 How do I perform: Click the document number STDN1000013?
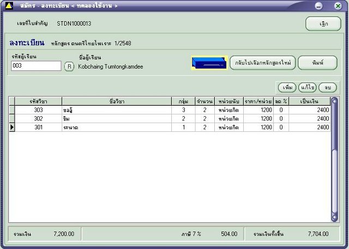coord(74,23)
